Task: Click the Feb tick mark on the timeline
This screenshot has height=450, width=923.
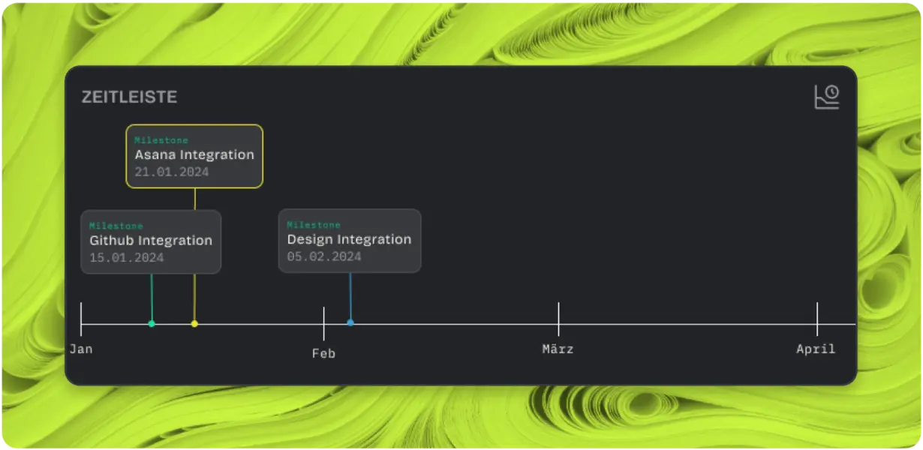Action: click(323, 323)
